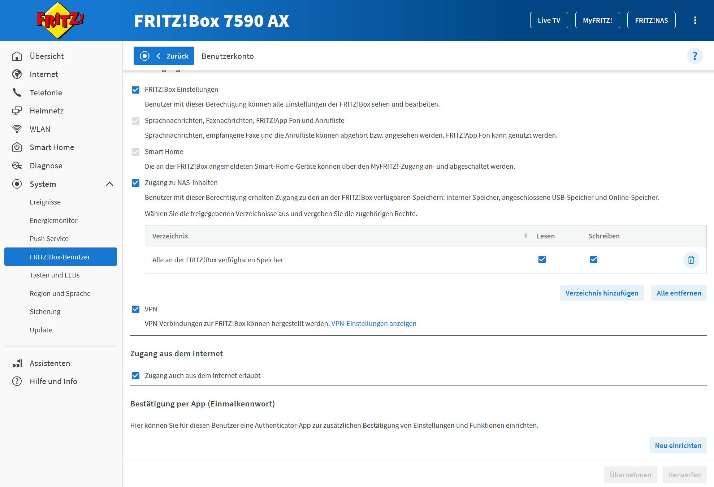Click the Telefonie phone icon

(17, 92)
